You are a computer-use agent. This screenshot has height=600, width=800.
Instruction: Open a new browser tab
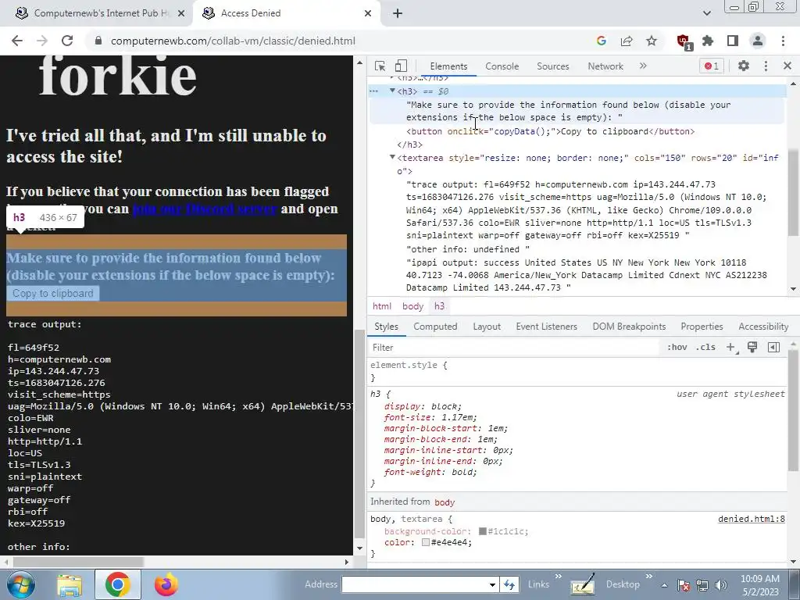tap(398, 13)
